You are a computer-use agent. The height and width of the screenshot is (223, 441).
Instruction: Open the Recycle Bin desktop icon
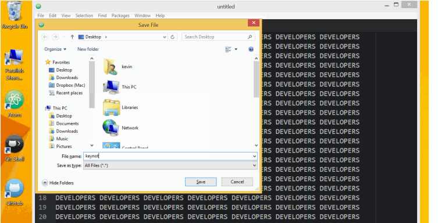15,15
